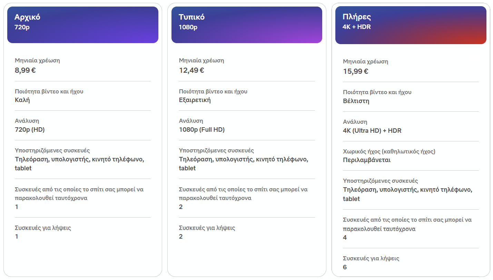Select the 1080p (Full HD) resolution text
This screenshot has width=493, height=280.
pyautogui.click(x=202, y=130)
